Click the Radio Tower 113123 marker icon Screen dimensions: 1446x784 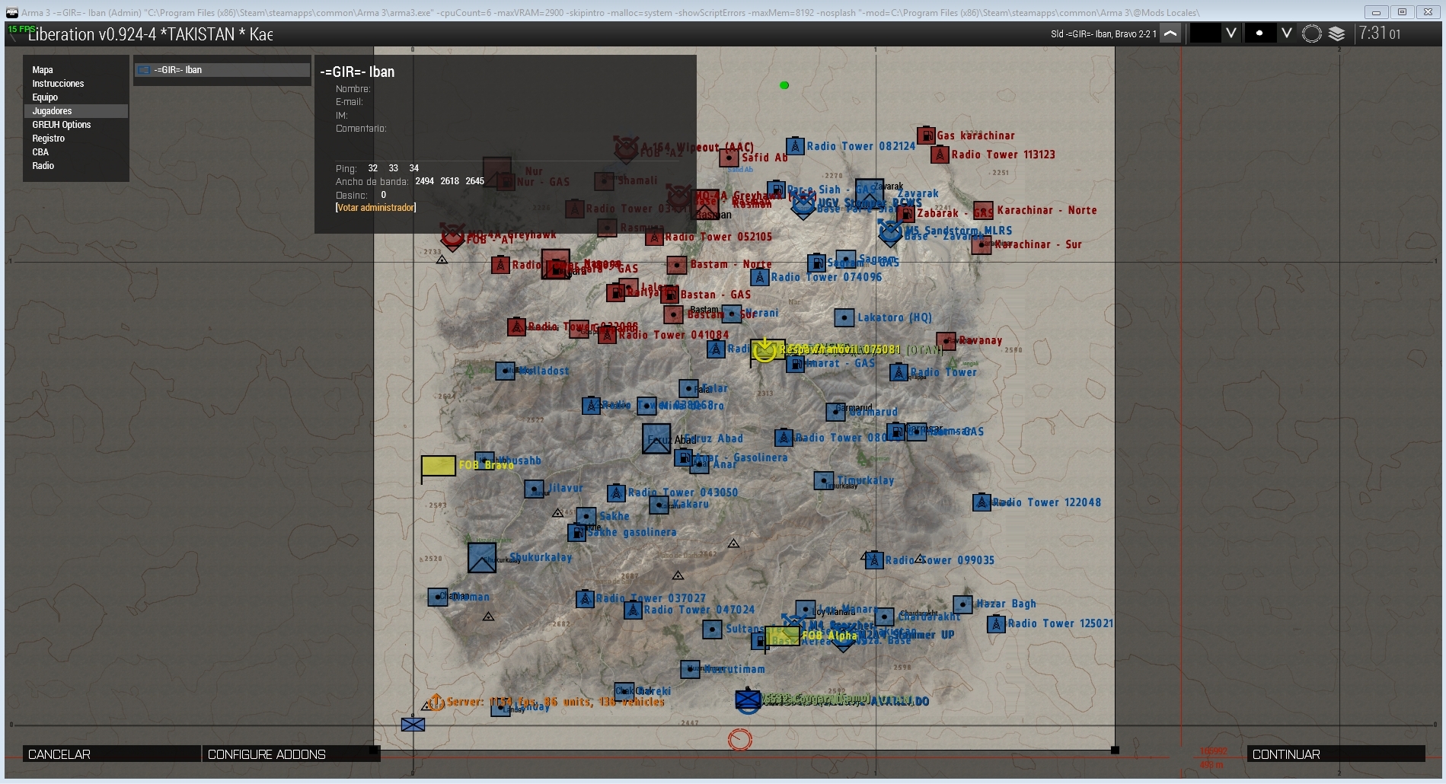(x=940, y=155)
